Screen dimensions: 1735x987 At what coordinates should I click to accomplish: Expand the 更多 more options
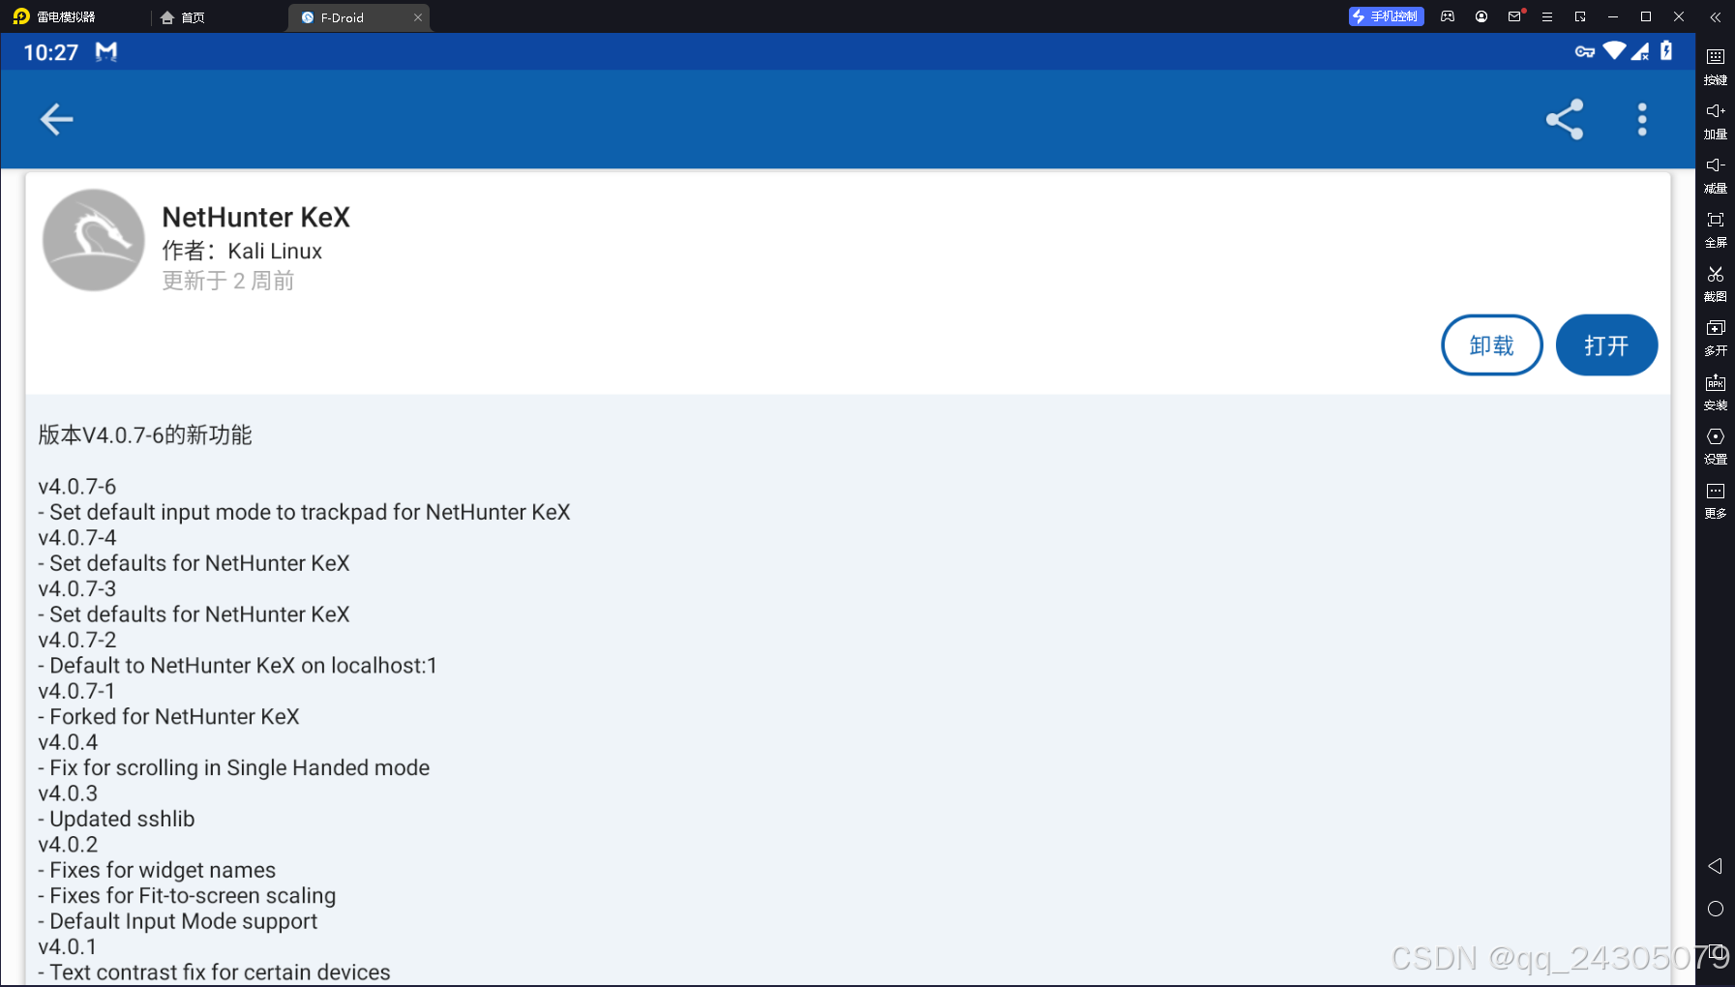tap(1716, 500)
